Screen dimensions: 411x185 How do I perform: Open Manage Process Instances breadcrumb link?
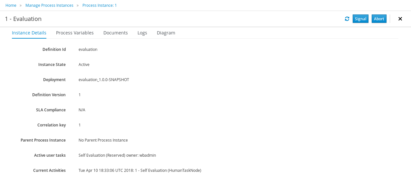click(49, 5)
